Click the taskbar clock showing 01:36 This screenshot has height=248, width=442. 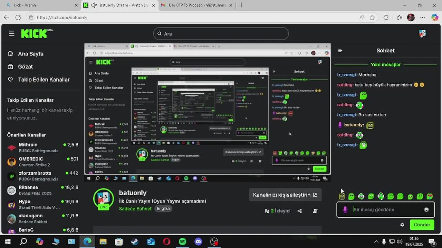point(414,241)
